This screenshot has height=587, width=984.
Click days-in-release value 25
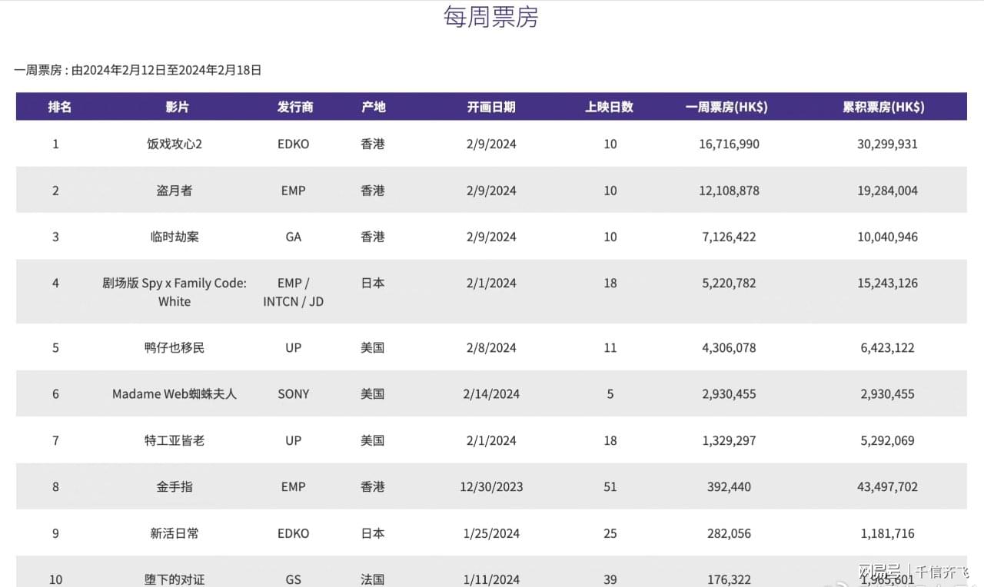[x=610, y=533]
